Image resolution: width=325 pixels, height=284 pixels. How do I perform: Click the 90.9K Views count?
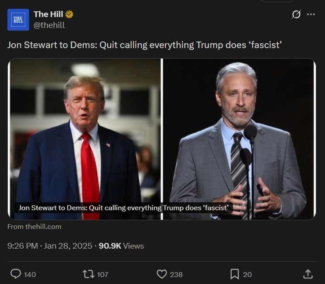click(x=121, y=246)
